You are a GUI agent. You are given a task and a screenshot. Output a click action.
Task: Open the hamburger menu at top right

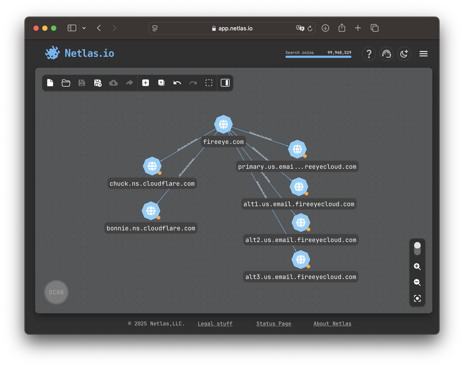(423, 54)
